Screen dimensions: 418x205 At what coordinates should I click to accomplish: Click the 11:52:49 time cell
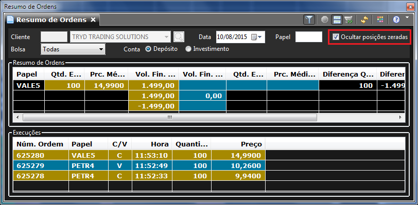point(152,165)
